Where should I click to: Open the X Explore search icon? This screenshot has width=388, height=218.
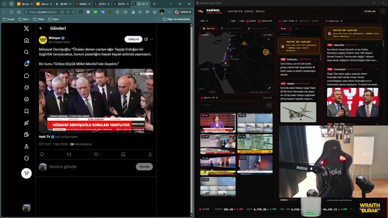pos(26,52)
